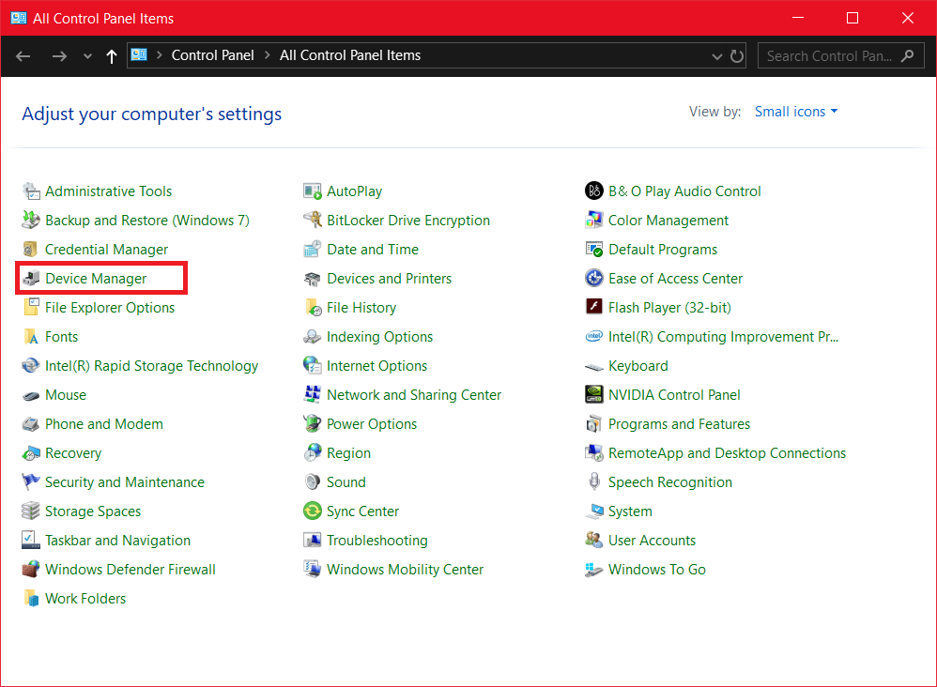This screenshot has width=937, height=687.
Task: Click the title bar Control Panel icon
Action: (x=19, y=18)
